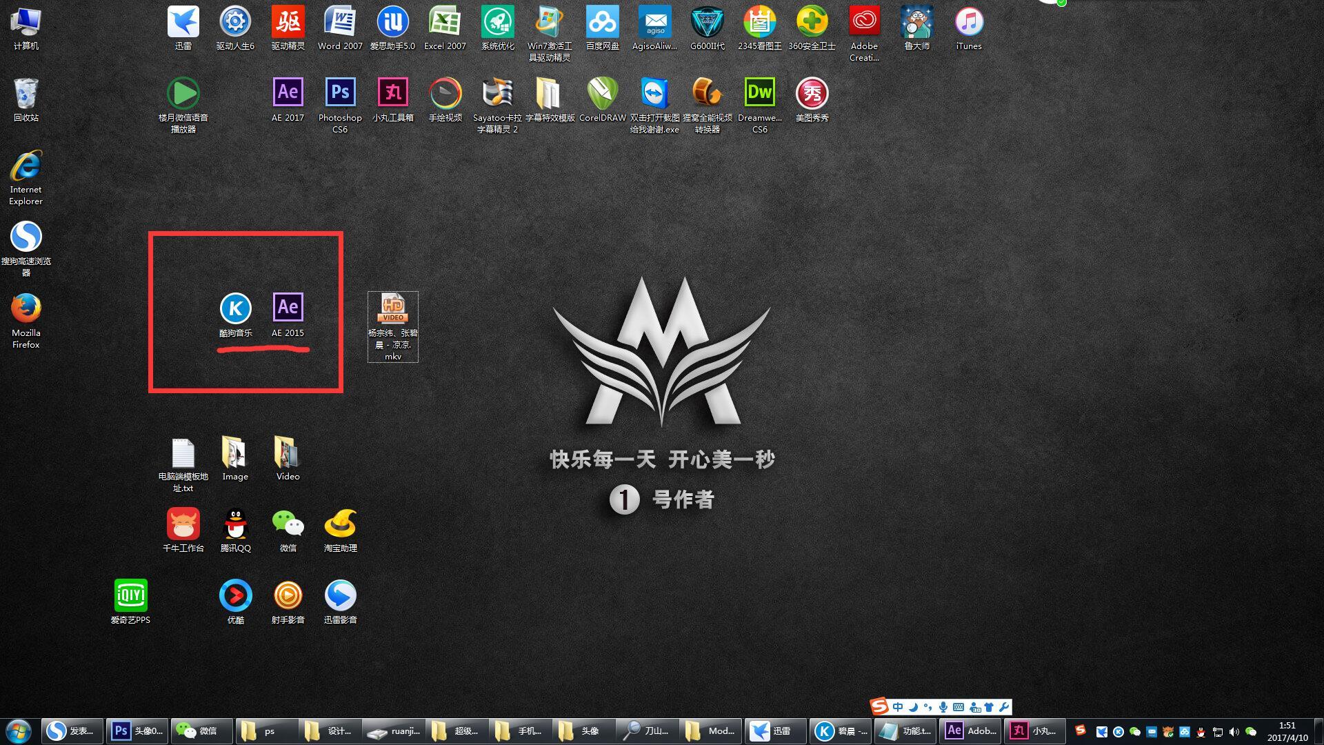Screen dimensions: 1324x745
Task: Select the Image folder
Action: (235, 459)
